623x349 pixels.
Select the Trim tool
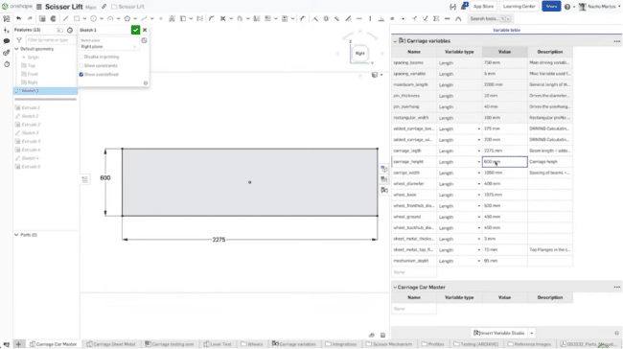tap(223, 18)
